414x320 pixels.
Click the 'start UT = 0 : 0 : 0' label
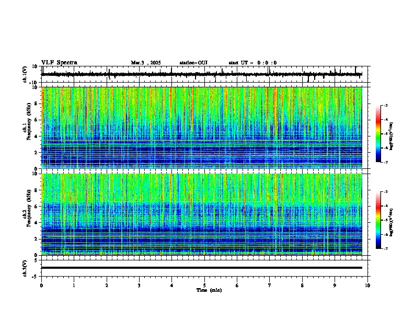tap(252, 63)
